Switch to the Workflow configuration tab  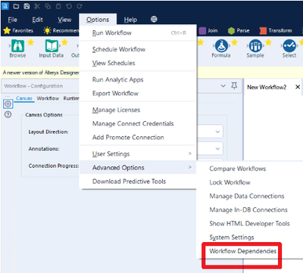(48, 98)
